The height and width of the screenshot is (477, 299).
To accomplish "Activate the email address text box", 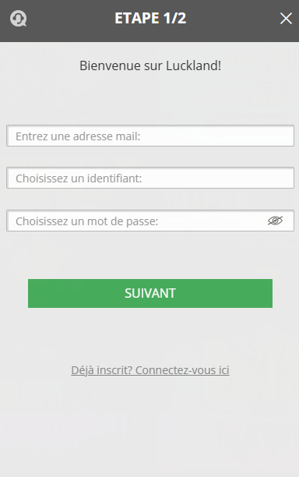I will pyautogui.click(x=150, y=136).
